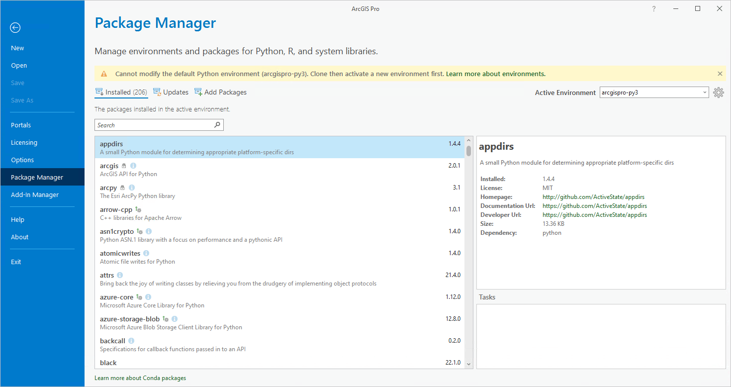
Task: Switch to the Updates tab
Action: click(x=171, y=92)
